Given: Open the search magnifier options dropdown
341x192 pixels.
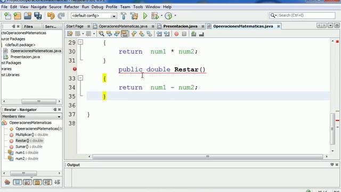Looking at the screenshot, I should coord(273,15).
